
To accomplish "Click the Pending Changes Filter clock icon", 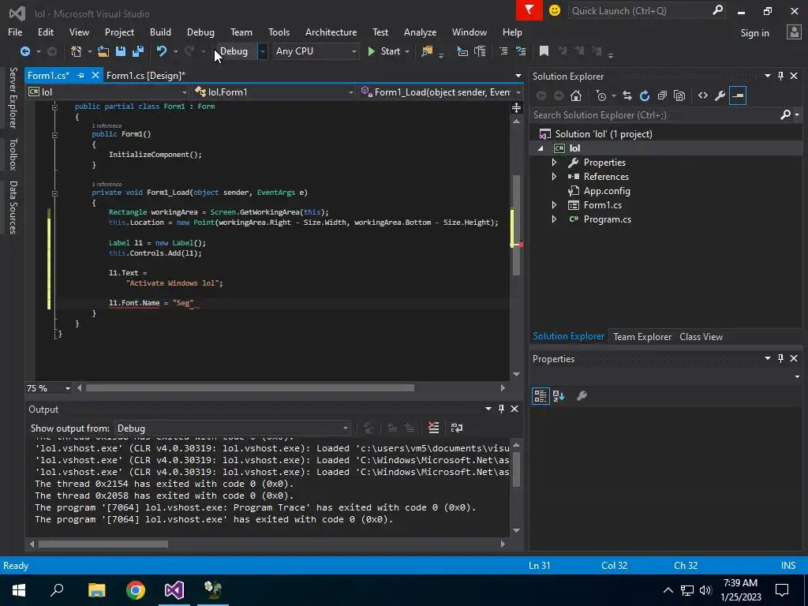I will 600,95.
